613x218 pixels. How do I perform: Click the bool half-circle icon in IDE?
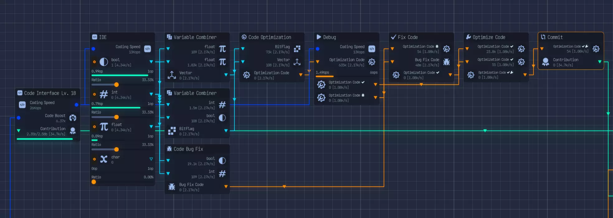104,62
